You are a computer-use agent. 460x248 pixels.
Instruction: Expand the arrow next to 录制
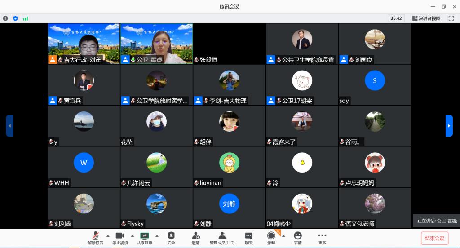(x=283, y=235)
